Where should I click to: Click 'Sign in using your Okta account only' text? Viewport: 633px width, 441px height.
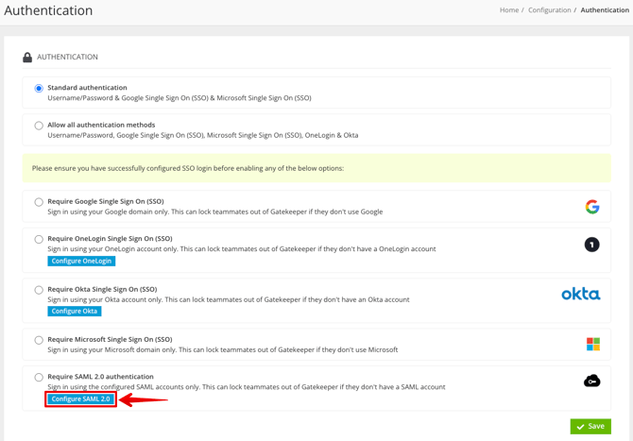tap(229, 299)
